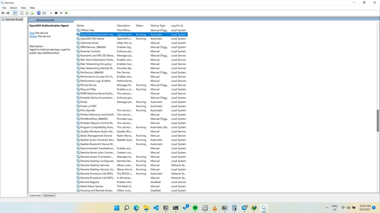Open VLC media player from taskbar
Viewport: 380px width, 213px height.
tap(215, 208)
